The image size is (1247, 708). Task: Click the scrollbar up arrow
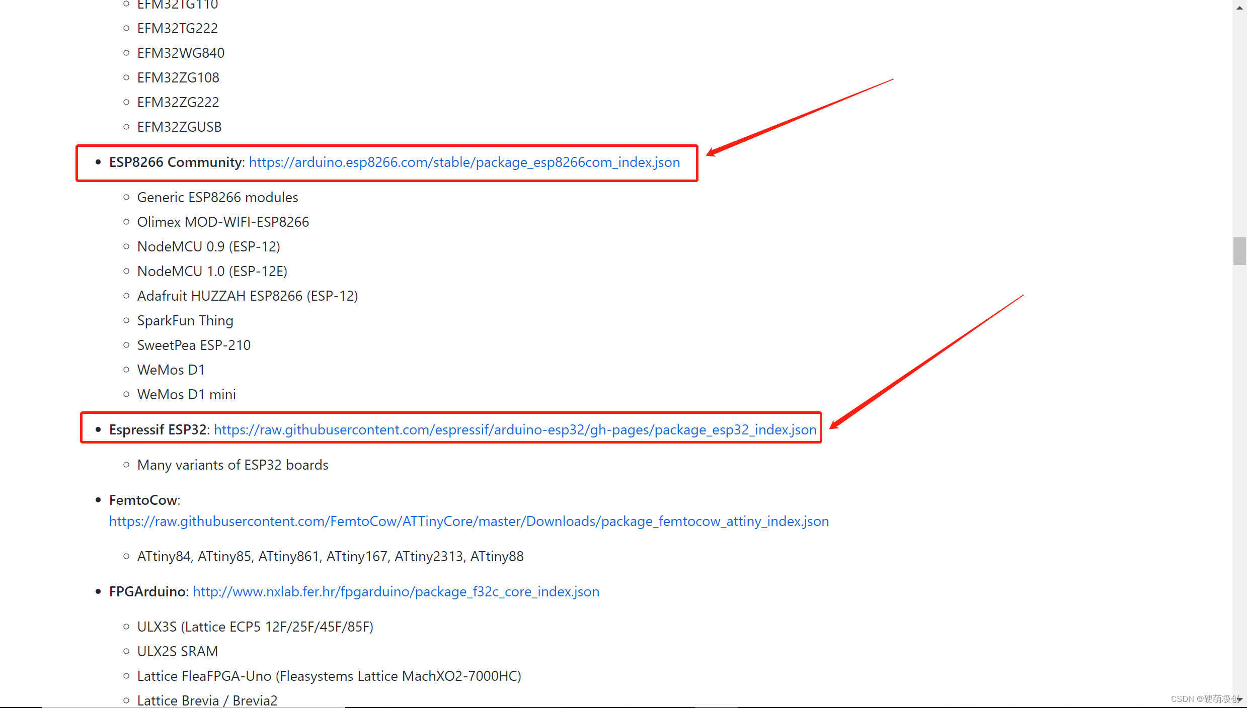coord(1239,8)
